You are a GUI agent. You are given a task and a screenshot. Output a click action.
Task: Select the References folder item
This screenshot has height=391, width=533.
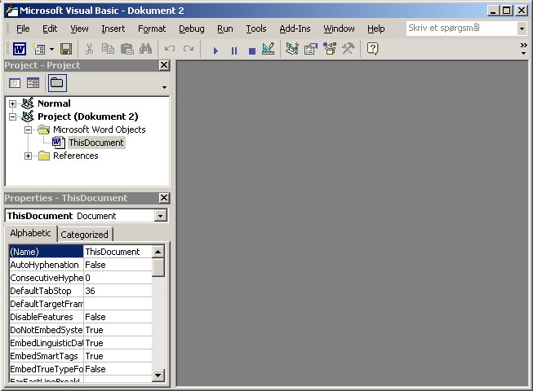75,156
